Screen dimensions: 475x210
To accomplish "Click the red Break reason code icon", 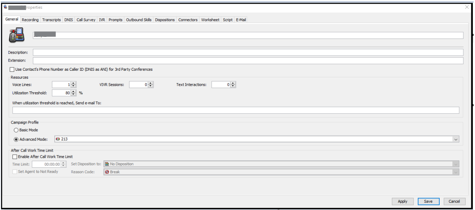I will click(107, 172).
